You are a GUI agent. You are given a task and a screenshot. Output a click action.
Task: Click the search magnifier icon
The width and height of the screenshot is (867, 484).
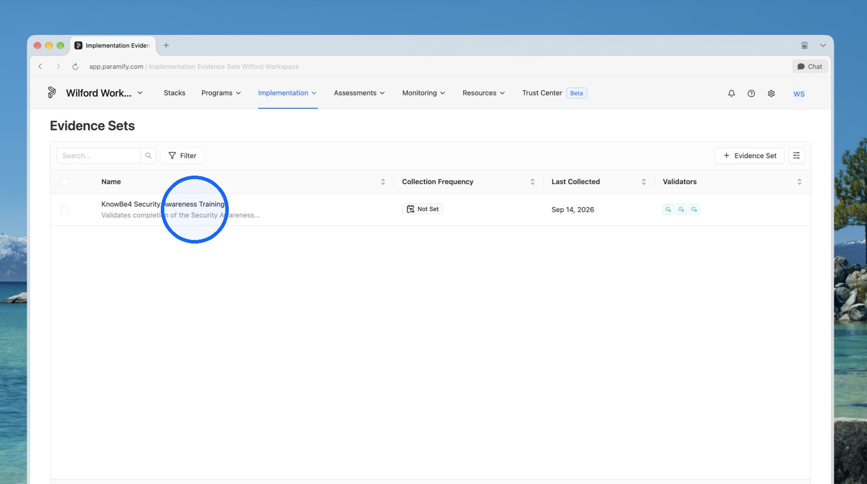[x=148, y=156]
